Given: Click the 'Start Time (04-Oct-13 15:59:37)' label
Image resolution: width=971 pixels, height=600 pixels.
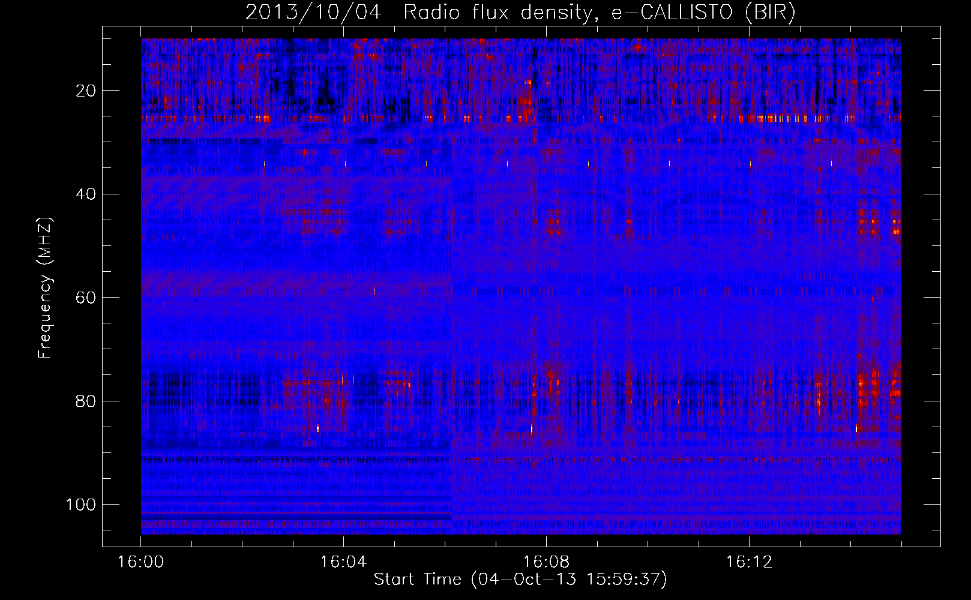Looking at the screenshot, I should (520, 580).
